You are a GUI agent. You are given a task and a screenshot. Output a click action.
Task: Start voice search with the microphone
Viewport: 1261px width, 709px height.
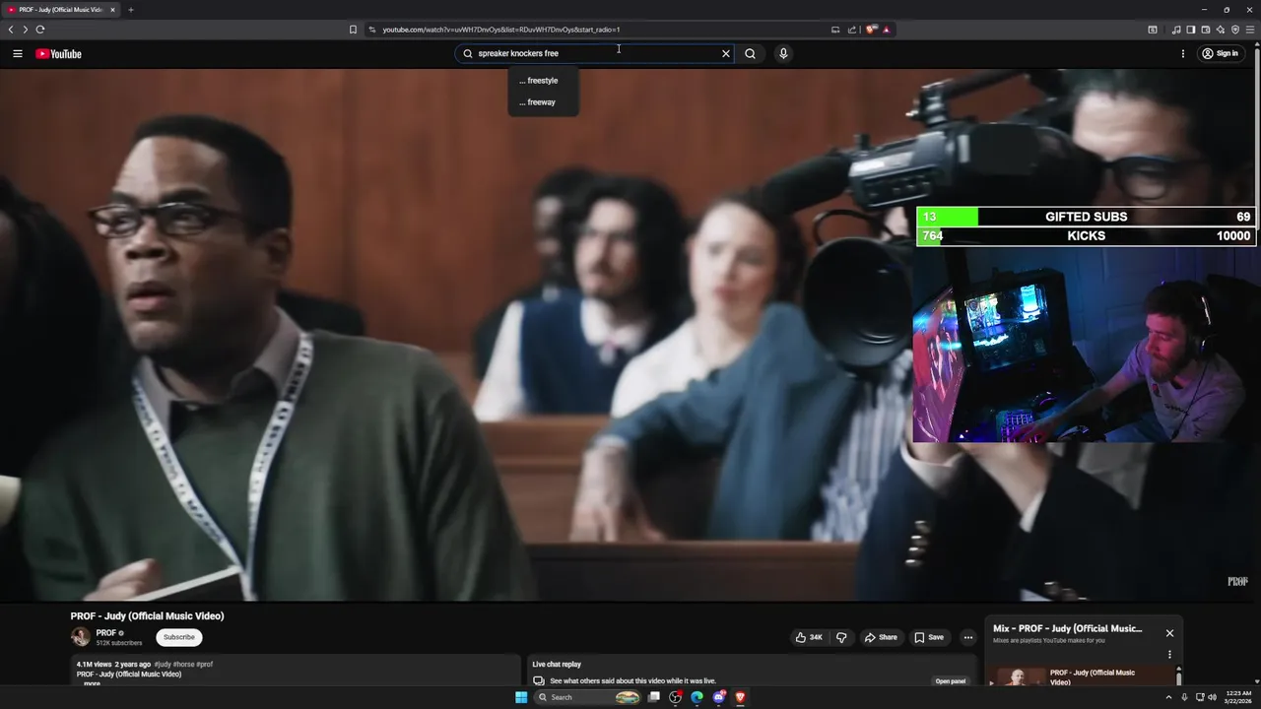click(x=783, y=54)
